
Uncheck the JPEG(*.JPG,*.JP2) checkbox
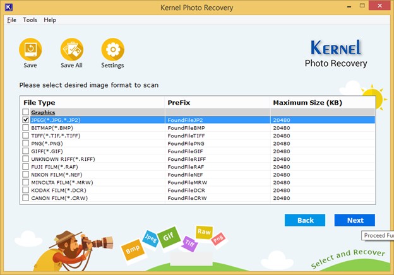click(x=26, y=120)
